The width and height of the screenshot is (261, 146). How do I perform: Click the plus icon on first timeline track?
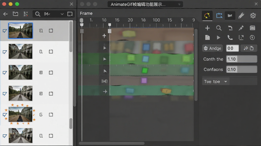click(x=104, y=36)
